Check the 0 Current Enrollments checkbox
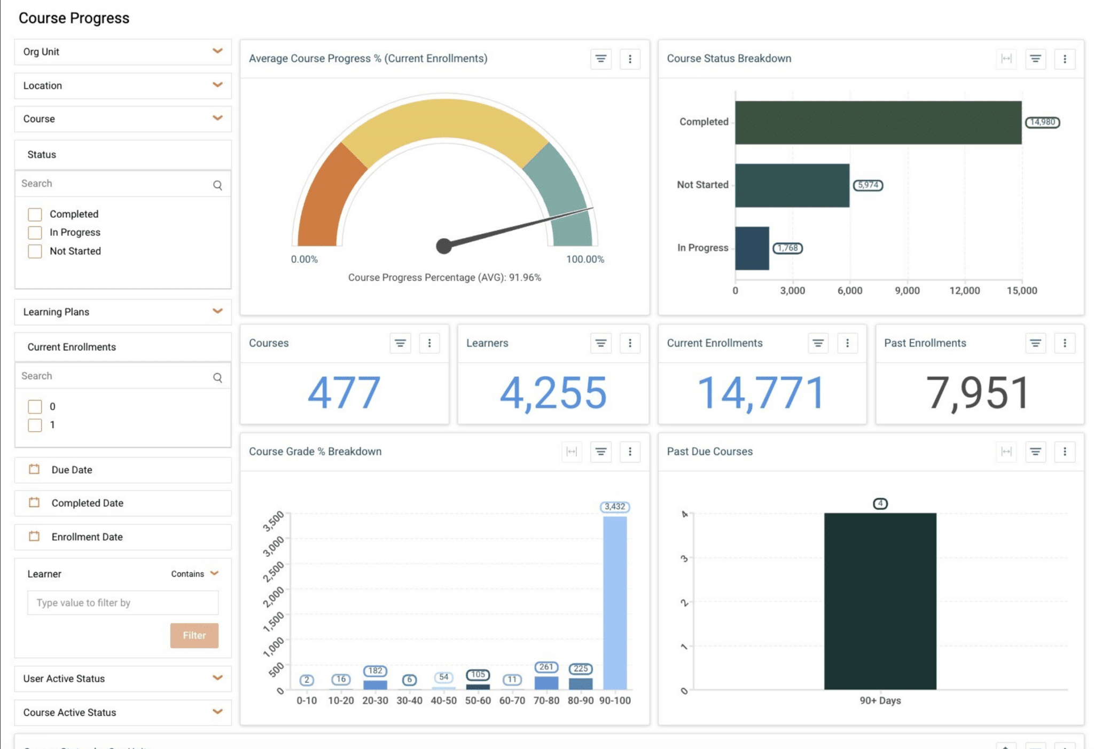This screenshot has width=1094, height=749. tap(35, 407)
